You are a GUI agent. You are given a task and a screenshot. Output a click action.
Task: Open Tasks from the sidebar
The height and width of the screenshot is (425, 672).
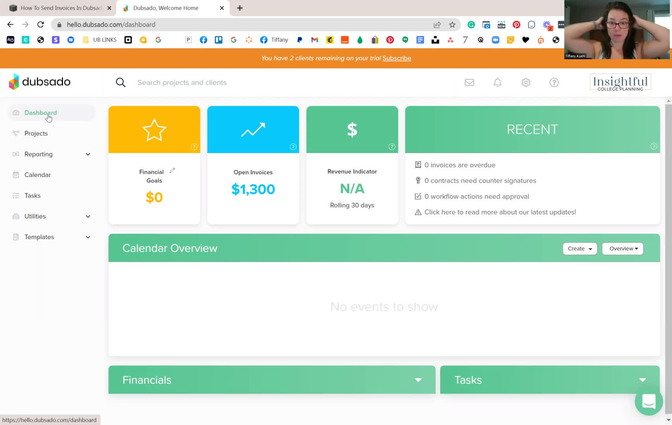tap(32, 196)
